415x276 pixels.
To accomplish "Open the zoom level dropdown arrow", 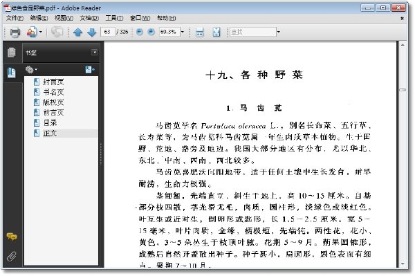I will (x=183, y=32).
